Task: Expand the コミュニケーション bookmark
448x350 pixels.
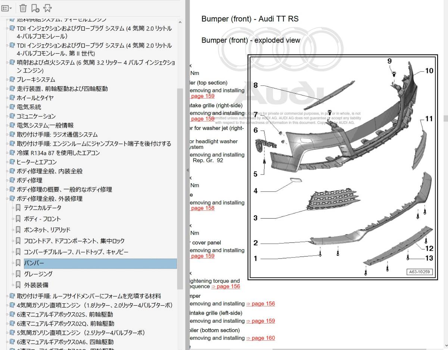Action: click(x=7, y=116)
